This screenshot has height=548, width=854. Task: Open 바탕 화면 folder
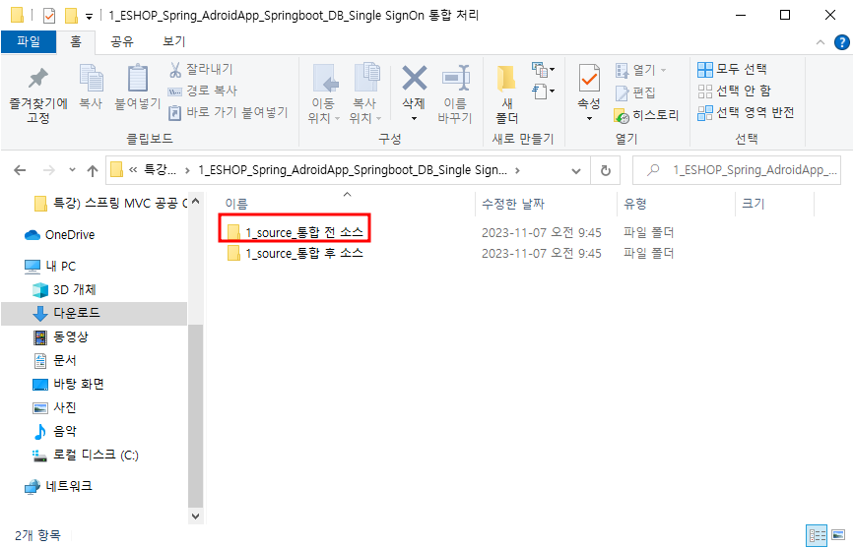coord(69,385)
